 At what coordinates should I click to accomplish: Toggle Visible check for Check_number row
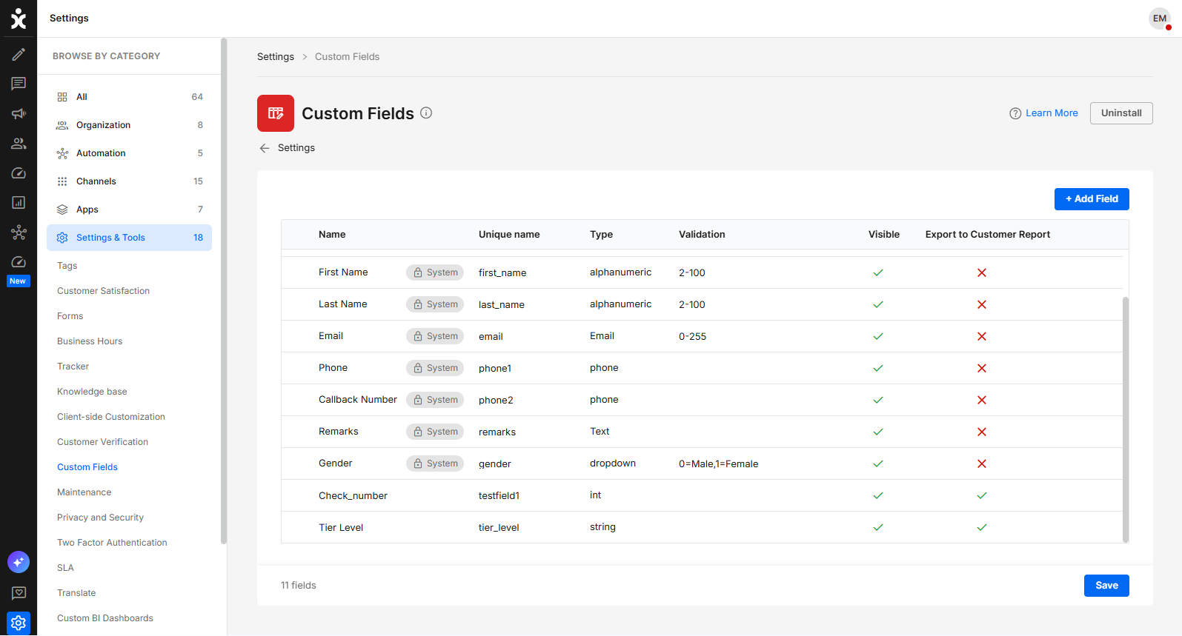click(x=878, y=496)
